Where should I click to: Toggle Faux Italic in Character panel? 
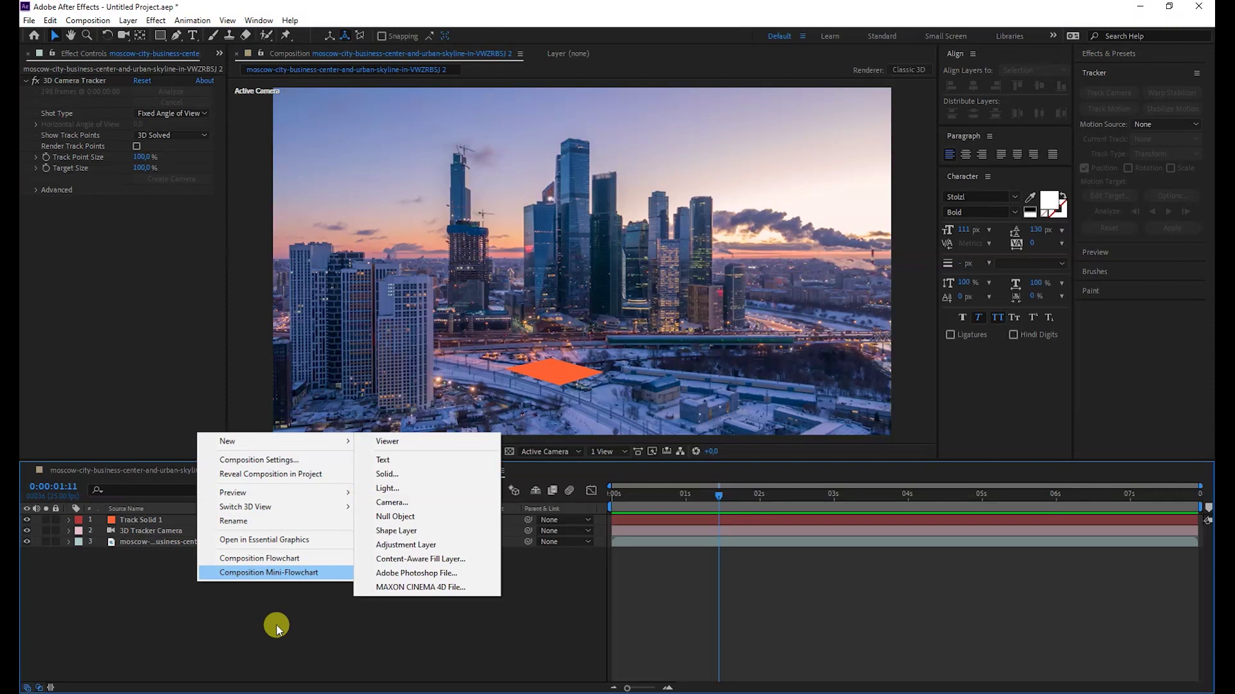pos(978,317)
